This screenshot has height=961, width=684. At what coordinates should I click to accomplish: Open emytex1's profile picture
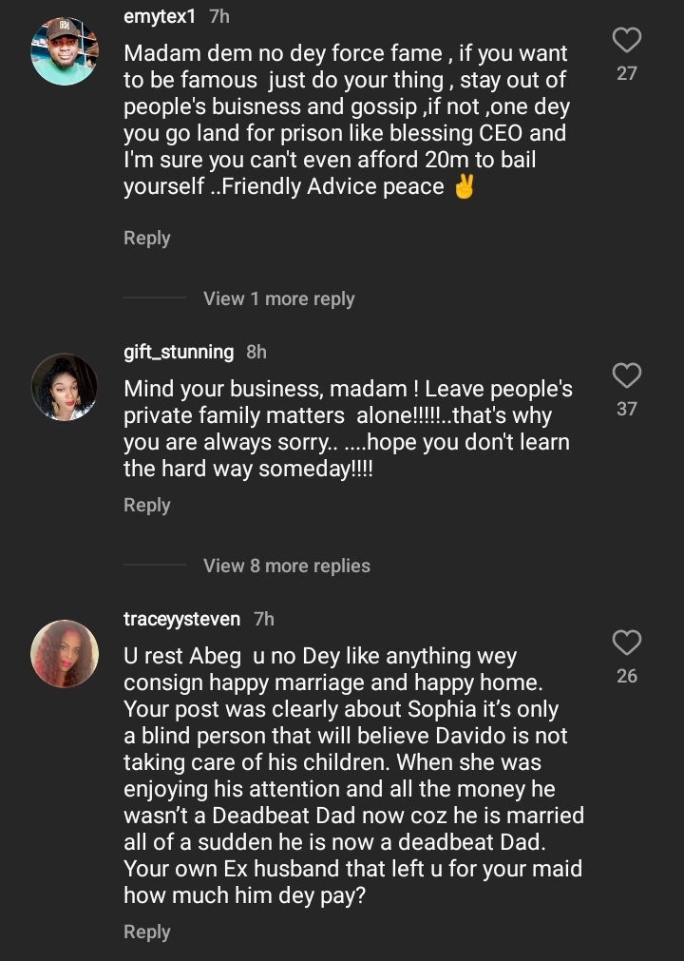[65, 52]
